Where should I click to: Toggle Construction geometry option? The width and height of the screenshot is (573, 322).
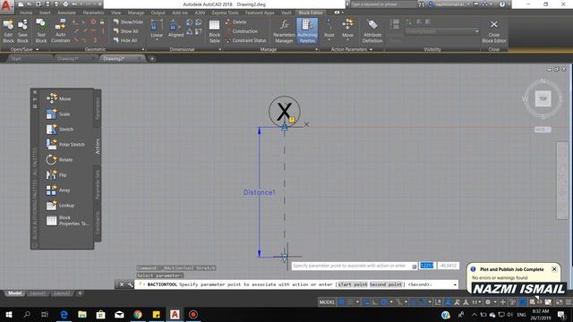(x=241, y=31)
